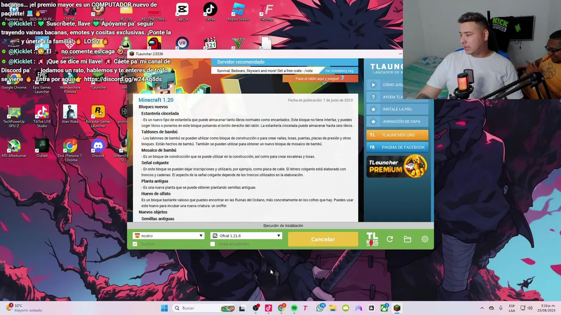The image size is (561, 315).
Task: Open Xbox app from the taskbar
Action: 384,308
